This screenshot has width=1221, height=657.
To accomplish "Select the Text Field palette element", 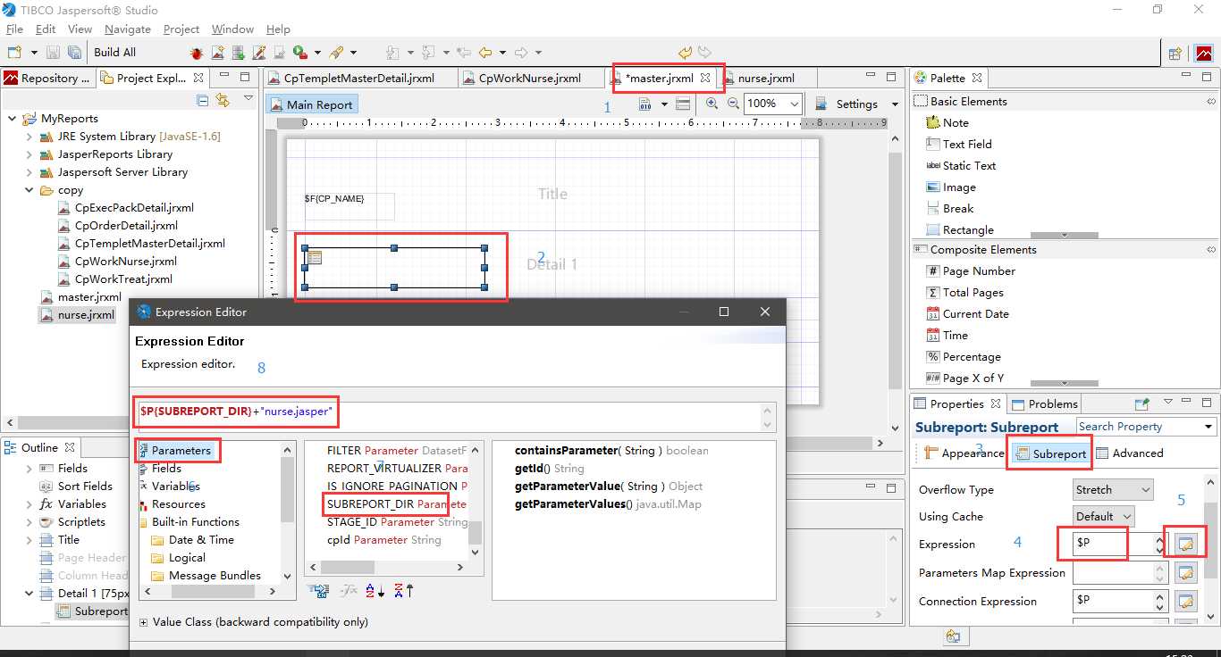I will click(959, 144).
